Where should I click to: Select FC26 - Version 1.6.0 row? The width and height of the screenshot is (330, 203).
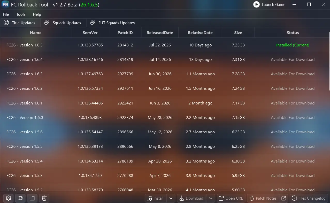coord(164,117)
